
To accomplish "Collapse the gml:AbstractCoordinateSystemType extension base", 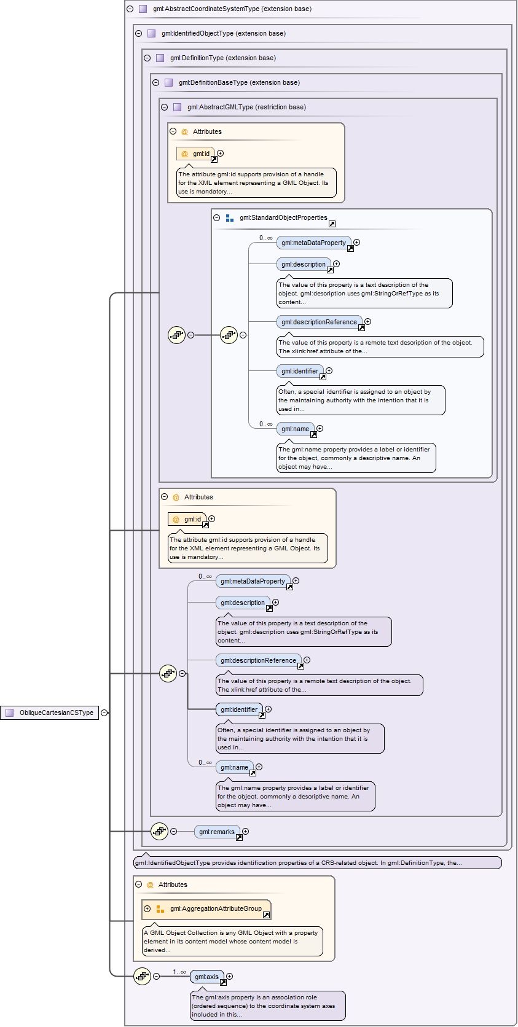I will click(130, 9).
